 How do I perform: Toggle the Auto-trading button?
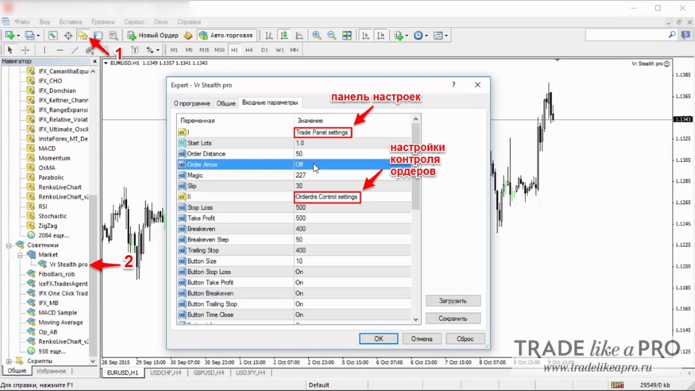pos(226,35)
